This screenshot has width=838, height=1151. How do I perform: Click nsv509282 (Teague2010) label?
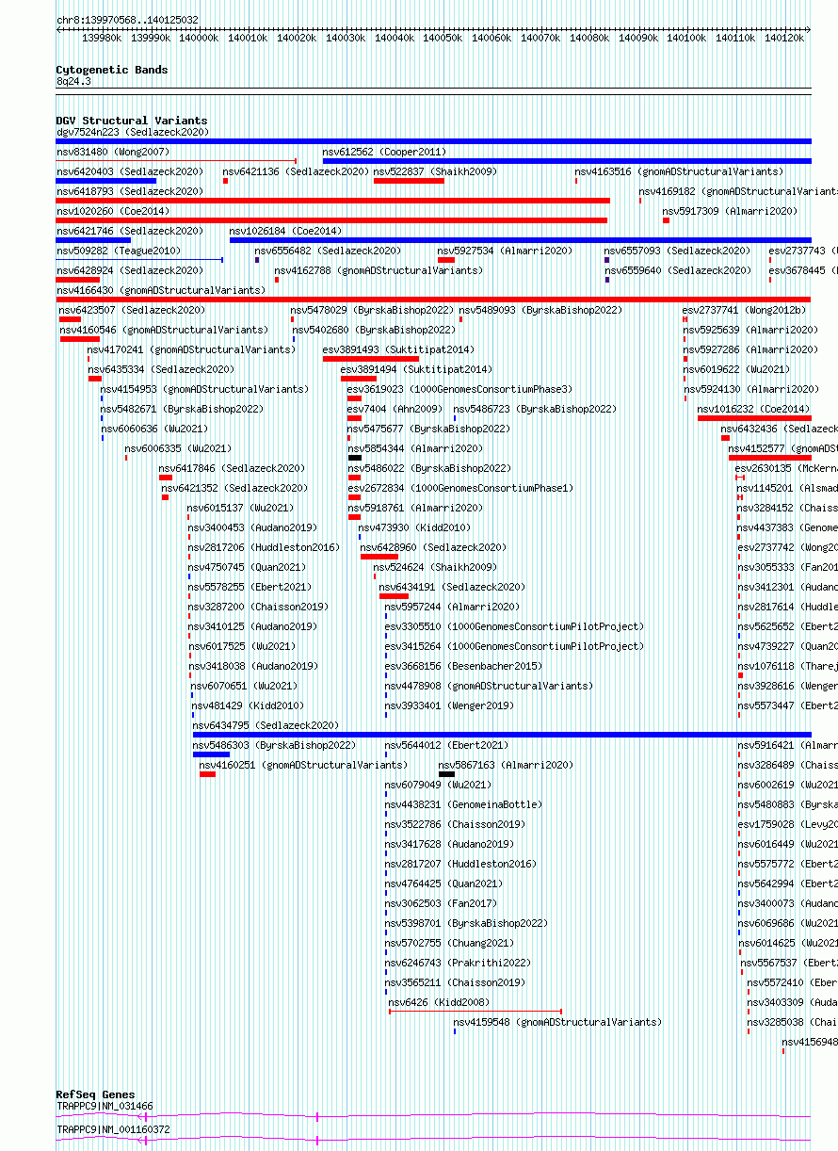tap(119, 251)
